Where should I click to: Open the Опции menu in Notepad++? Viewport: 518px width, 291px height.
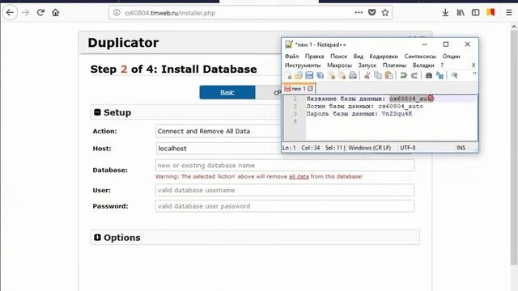click(x=451, y=57)
